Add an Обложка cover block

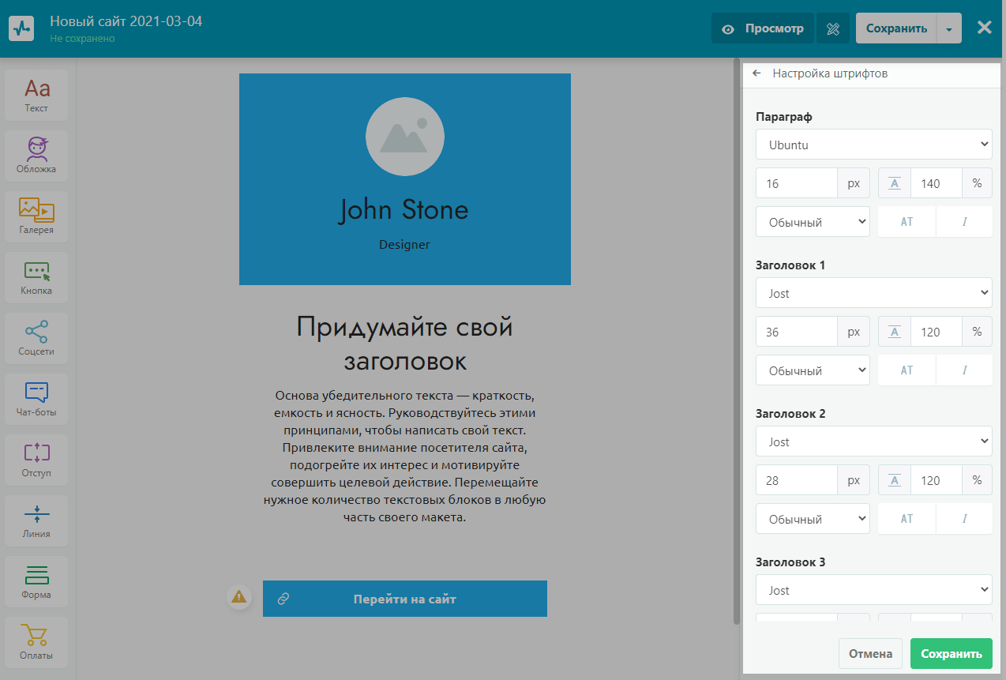click(x=36, y=156)
